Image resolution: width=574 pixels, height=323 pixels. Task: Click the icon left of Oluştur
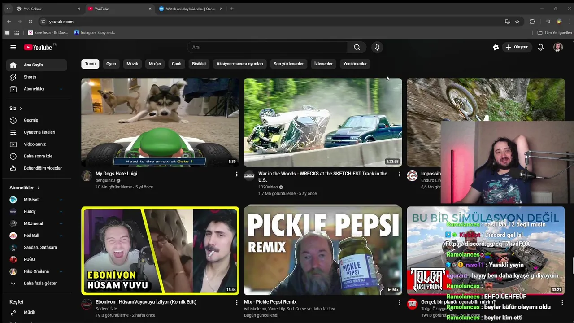[x=496, y=47]
